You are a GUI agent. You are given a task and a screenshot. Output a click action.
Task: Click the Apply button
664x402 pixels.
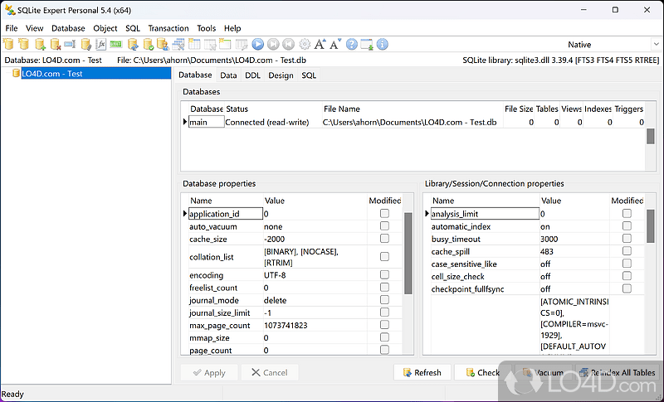pyautogui.click(x=209, y=372)
